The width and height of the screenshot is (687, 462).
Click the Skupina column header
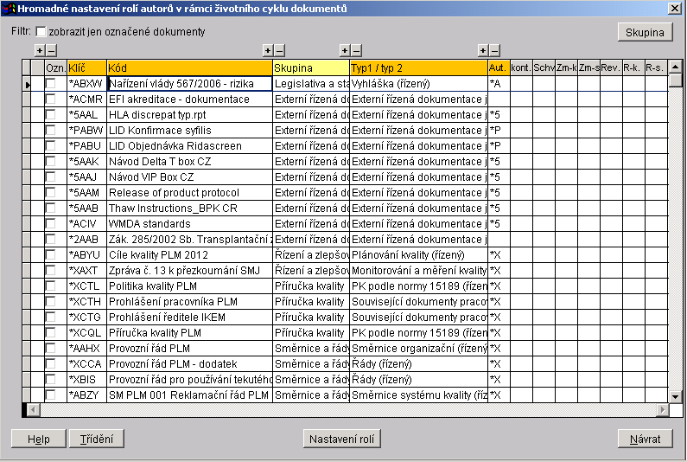[x=310, y=67]
